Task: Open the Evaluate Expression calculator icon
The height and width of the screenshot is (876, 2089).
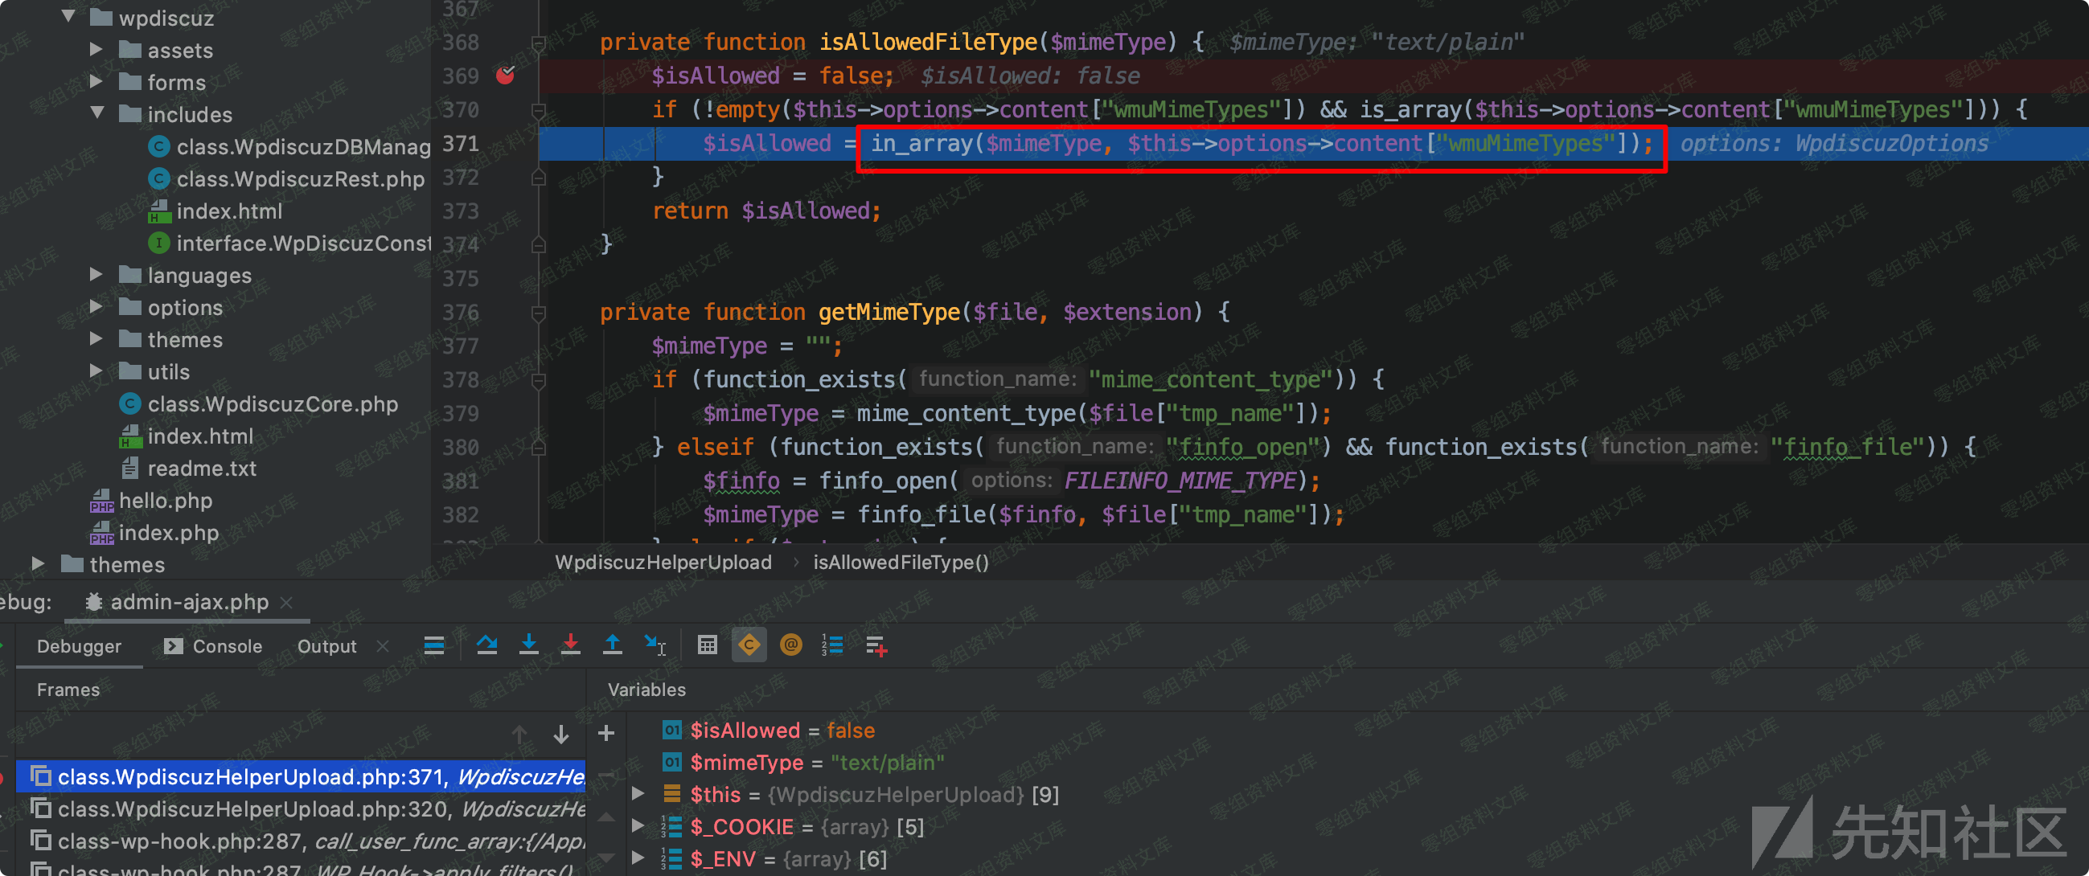Action: click(707, 645)
